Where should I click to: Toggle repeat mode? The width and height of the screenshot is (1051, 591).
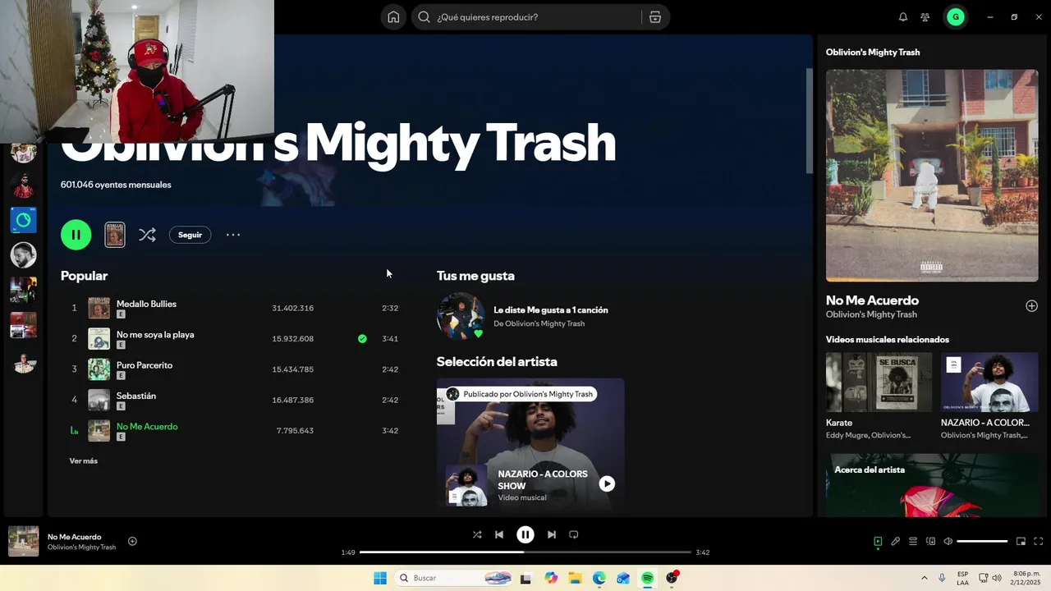pyautogui.click(x=574, y=534)
